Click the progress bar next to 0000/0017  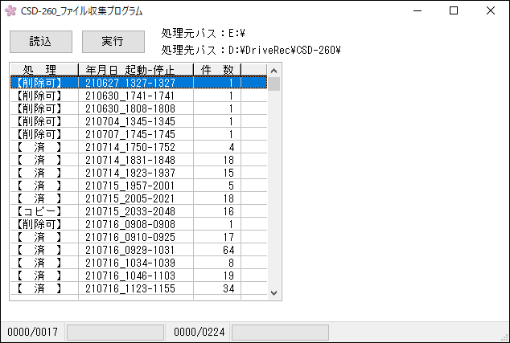[115, 333]
